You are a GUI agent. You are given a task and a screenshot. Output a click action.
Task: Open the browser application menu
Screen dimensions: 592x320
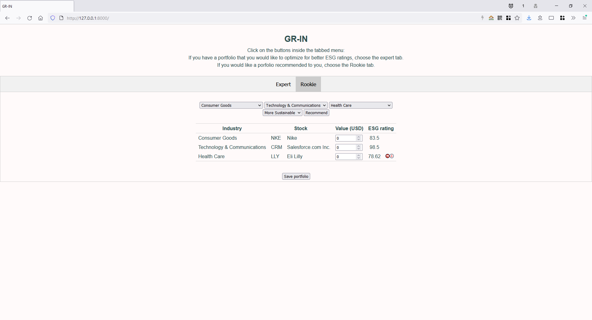585,18
